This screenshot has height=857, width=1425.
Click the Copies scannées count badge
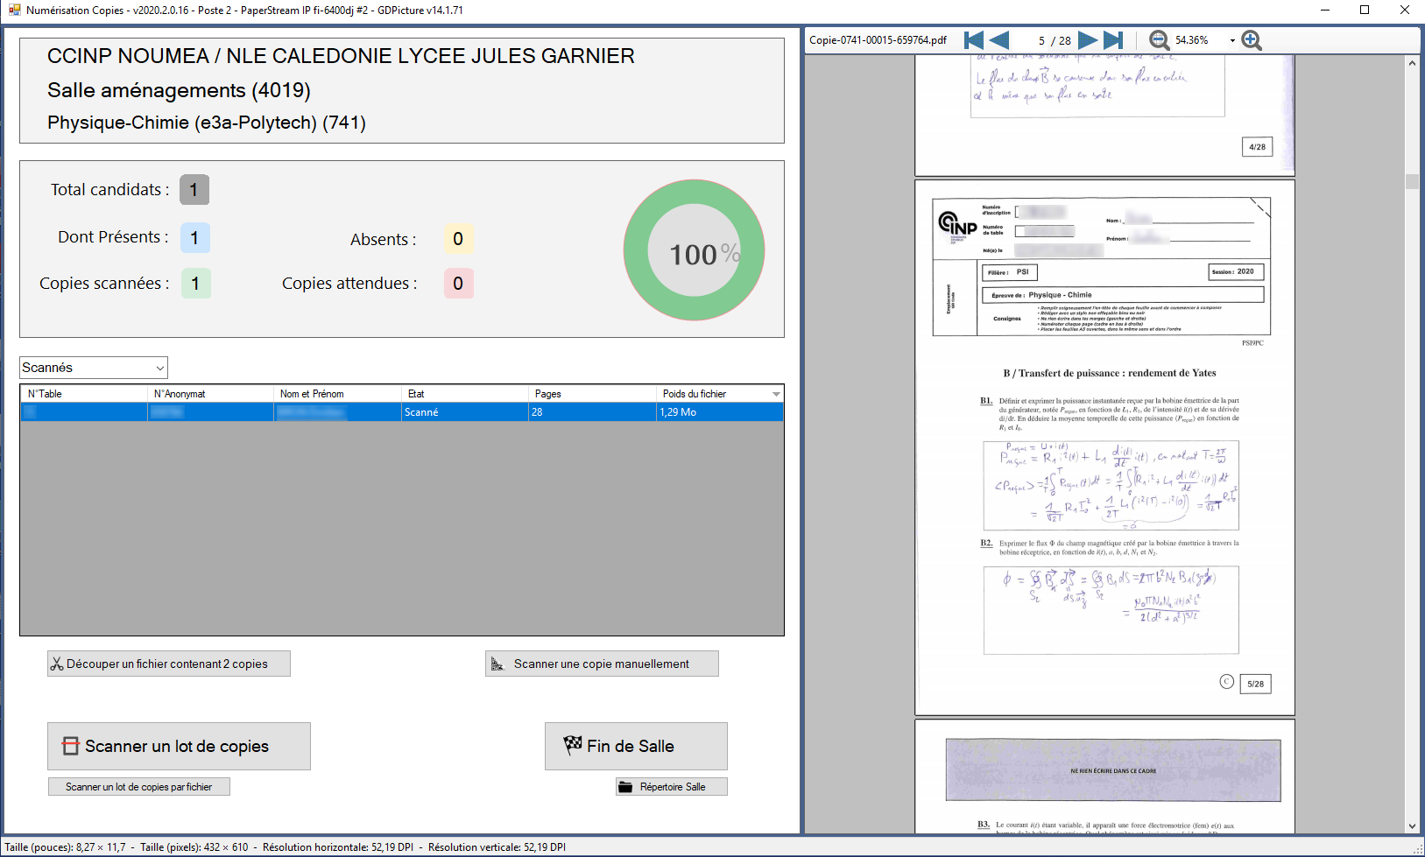(196, 284)
